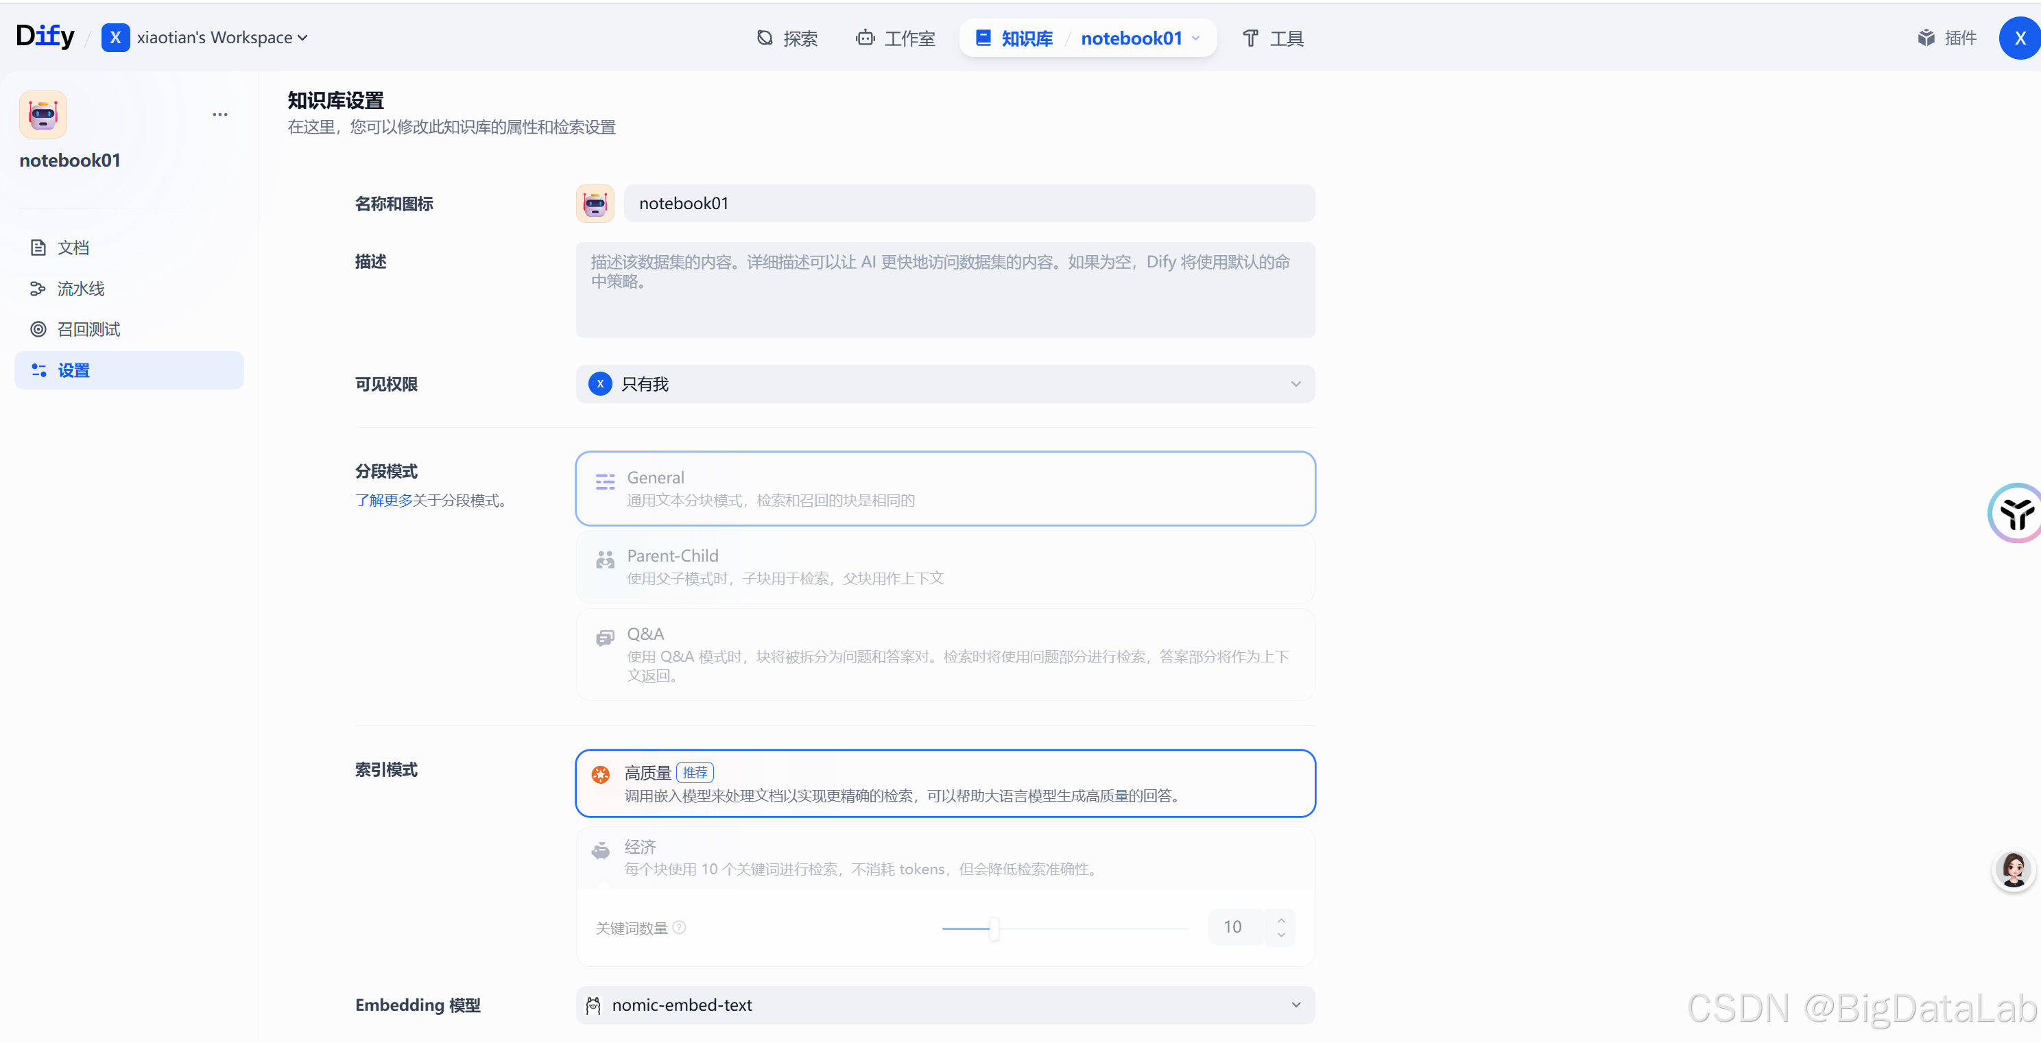Screen dimensions: 2041x1043
Task: Click the Q&A mode chat icon
Action: 606,638
